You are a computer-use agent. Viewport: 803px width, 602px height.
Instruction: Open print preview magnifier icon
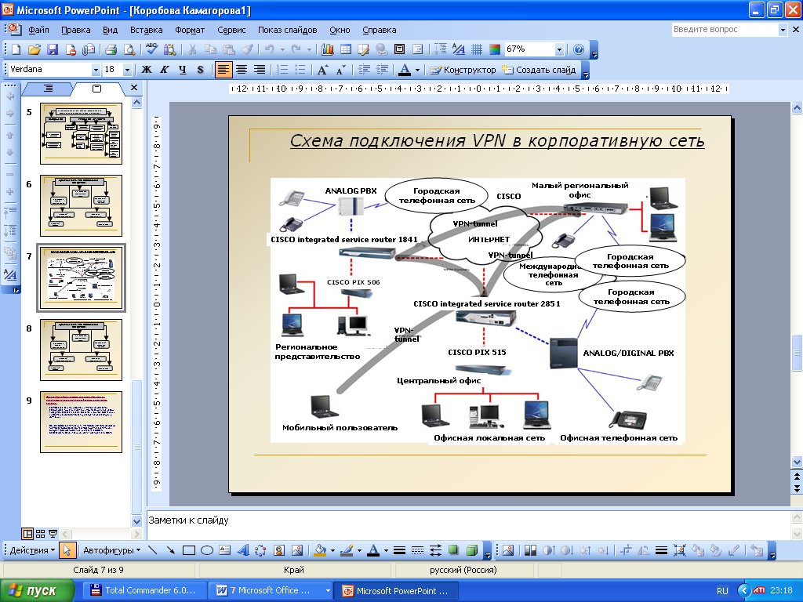(129, 49)
